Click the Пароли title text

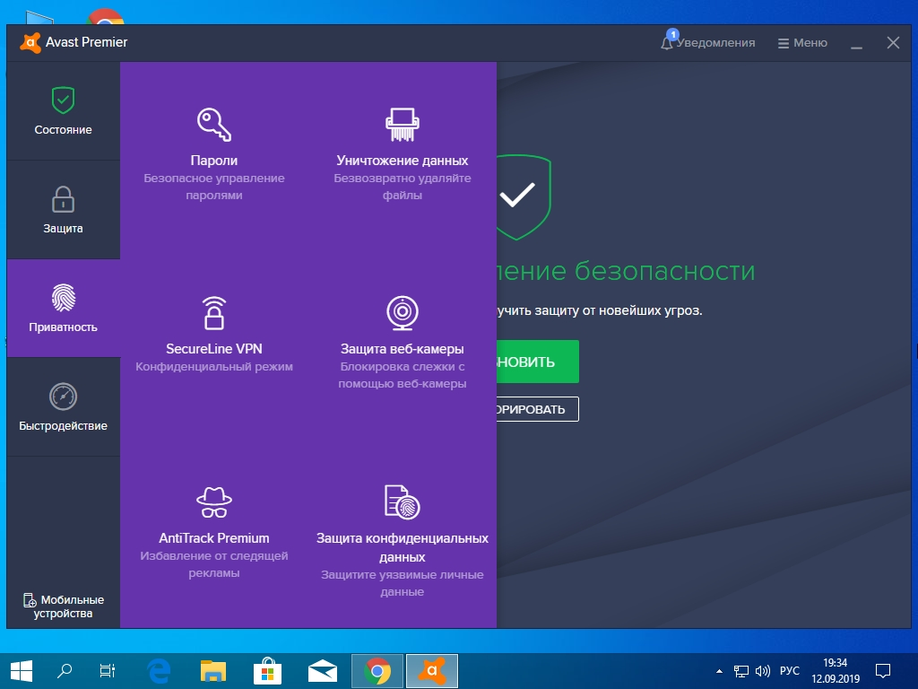pos(213,160)
